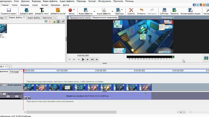Switch to the Программы ribbon tab

pyautogui.click(x=55, y=5)
